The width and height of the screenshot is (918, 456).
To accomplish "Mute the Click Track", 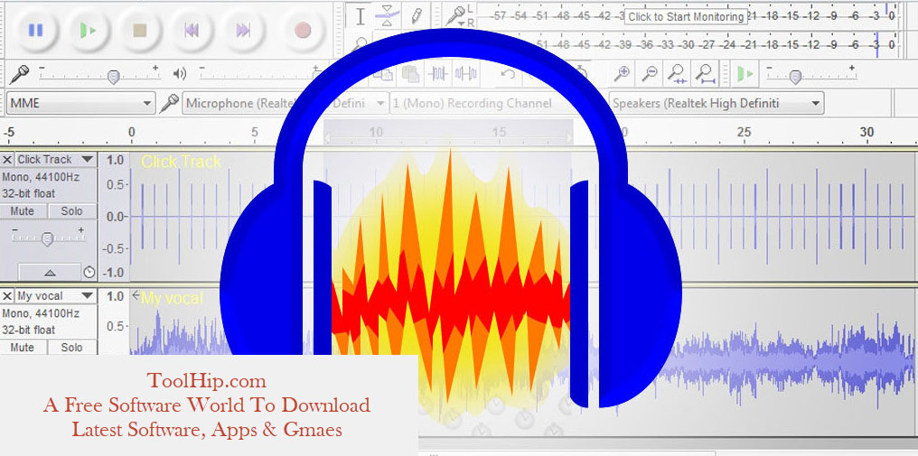I will [x=23, y=211].
